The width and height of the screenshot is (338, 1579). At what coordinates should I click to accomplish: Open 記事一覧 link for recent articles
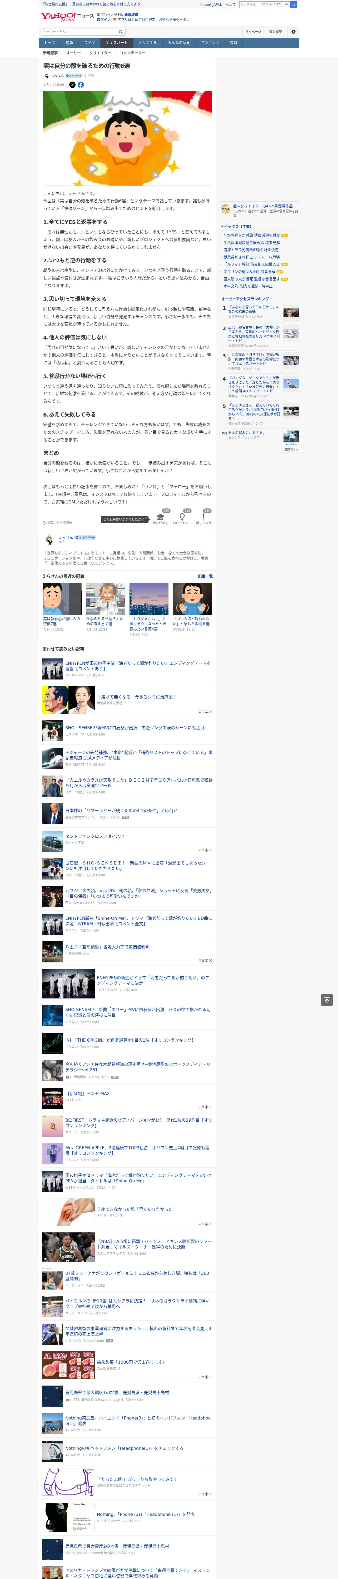206,576
